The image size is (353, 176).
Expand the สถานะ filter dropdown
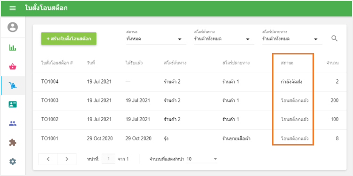tap(156, 39)
